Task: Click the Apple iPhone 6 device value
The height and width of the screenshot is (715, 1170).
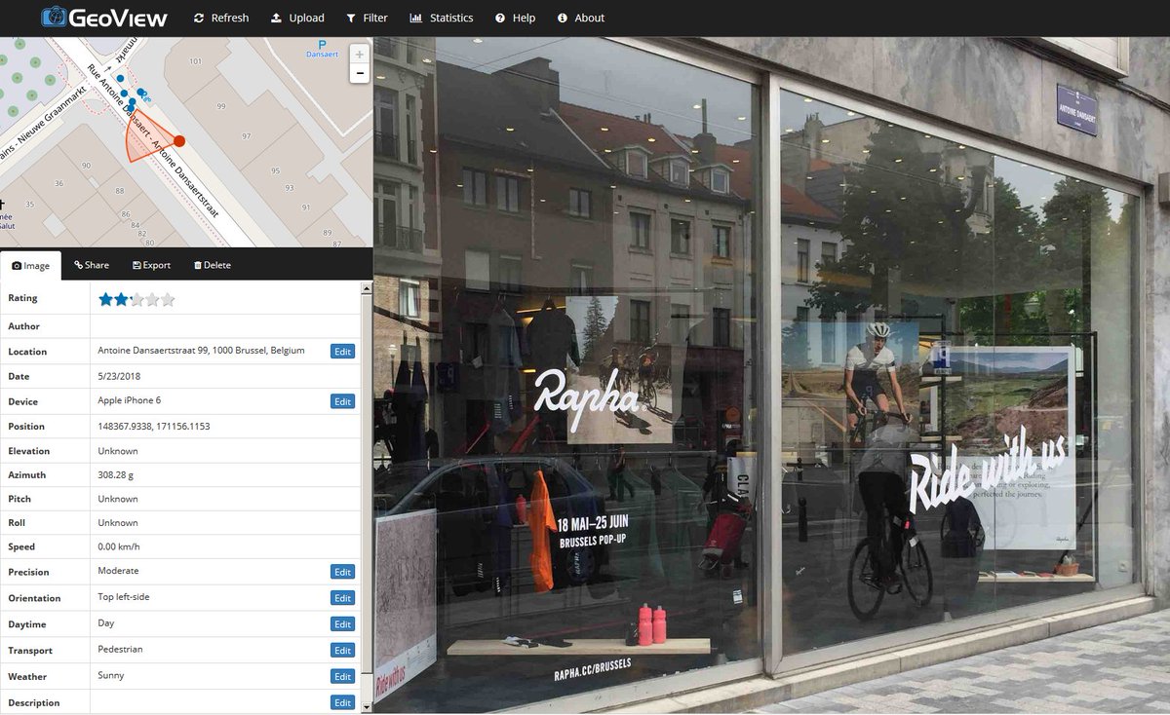Action: pyautogui.click(x=130, y=400)
